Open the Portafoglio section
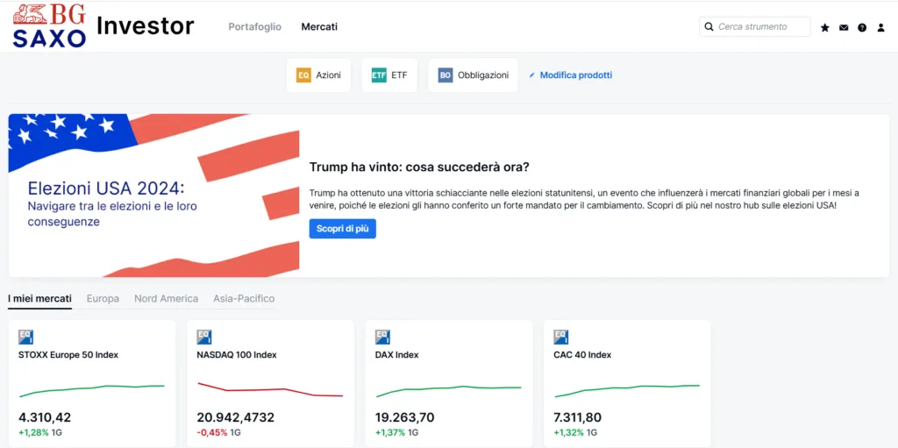 [255, 26]
